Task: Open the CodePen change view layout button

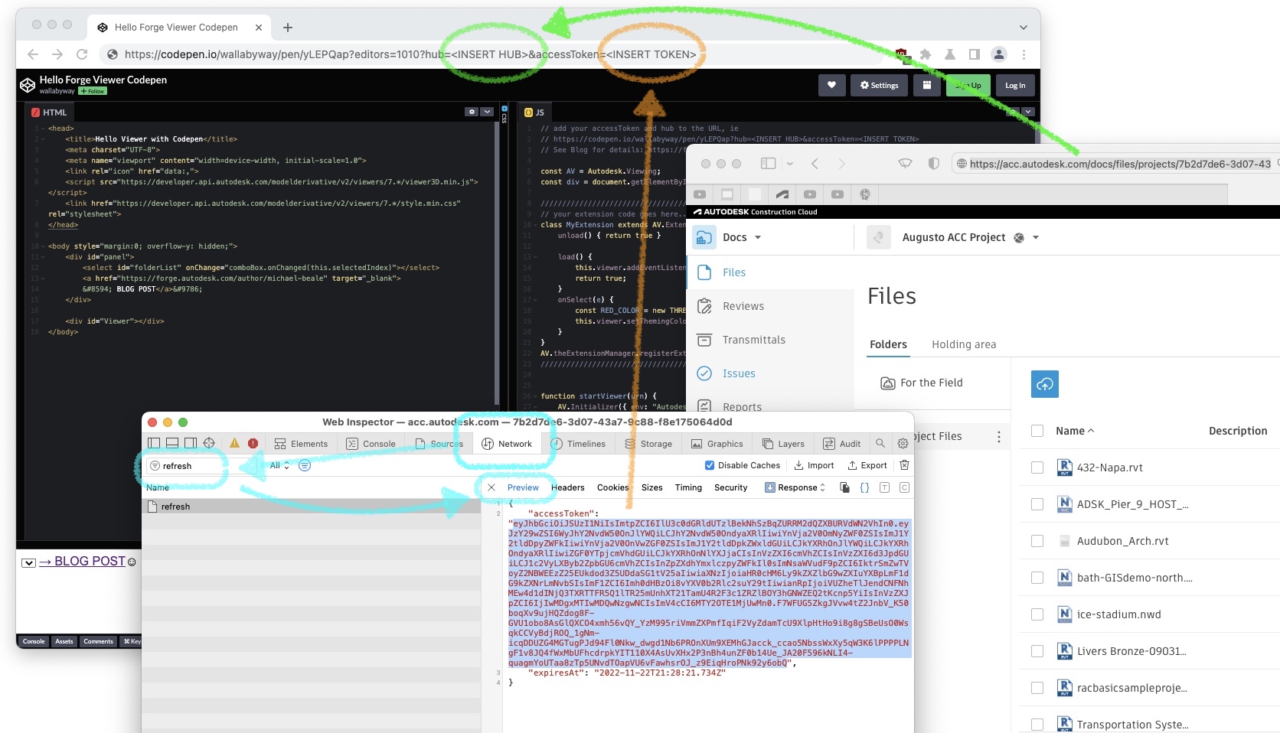Action: pos(926,85)
